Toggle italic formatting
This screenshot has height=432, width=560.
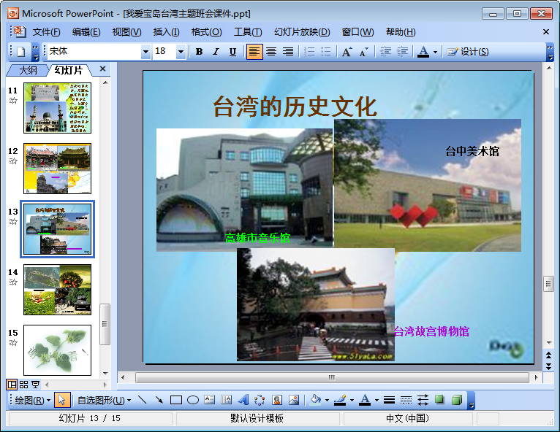coord(216,52)
